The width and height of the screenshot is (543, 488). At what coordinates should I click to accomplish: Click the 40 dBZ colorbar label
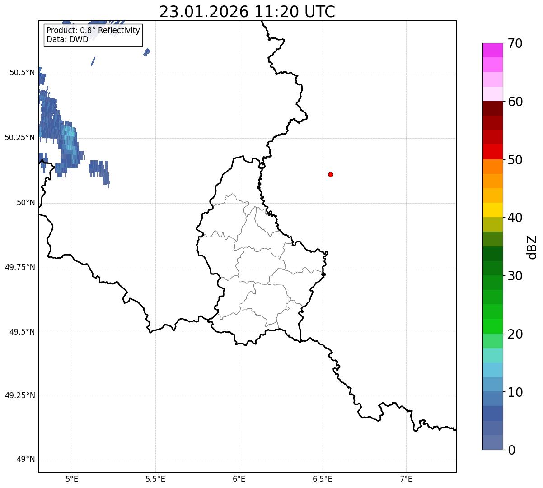pos(515,218)
